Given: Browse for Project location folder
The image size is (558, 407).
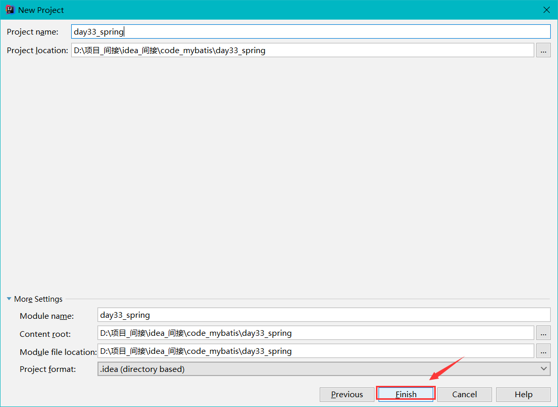Looking at the screenshot, I should tap(544, 50).
